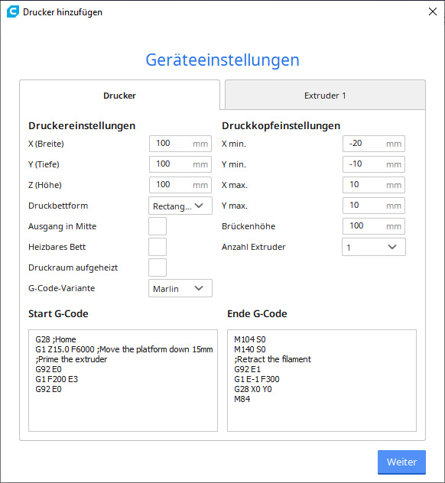The image size is (445, 483).
Task: Edit the Y min. input field
Action: click(x=373, y=164)
